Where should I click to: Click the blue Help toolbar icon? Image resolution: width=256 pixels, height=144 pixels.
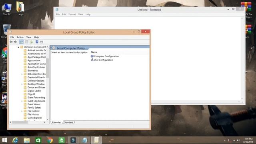[37, 42]
